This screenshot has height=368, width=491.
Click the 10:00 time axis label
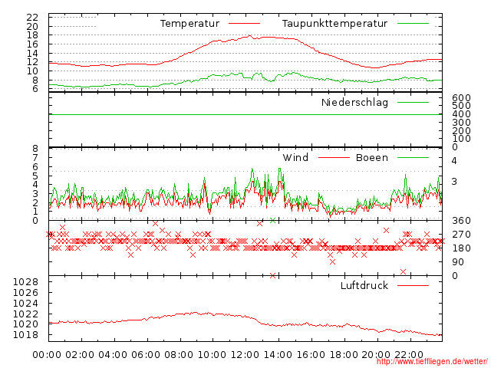(x=212, y=355)
